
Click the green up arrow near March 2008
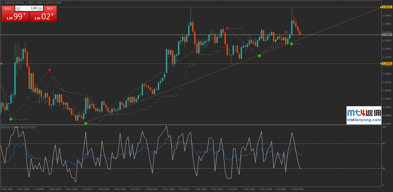coord(11,119)
